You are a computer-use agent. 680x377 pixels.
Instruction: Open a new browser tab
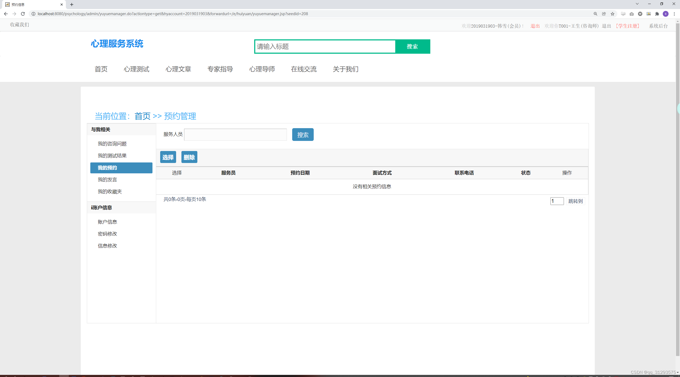tap(72, 5)
